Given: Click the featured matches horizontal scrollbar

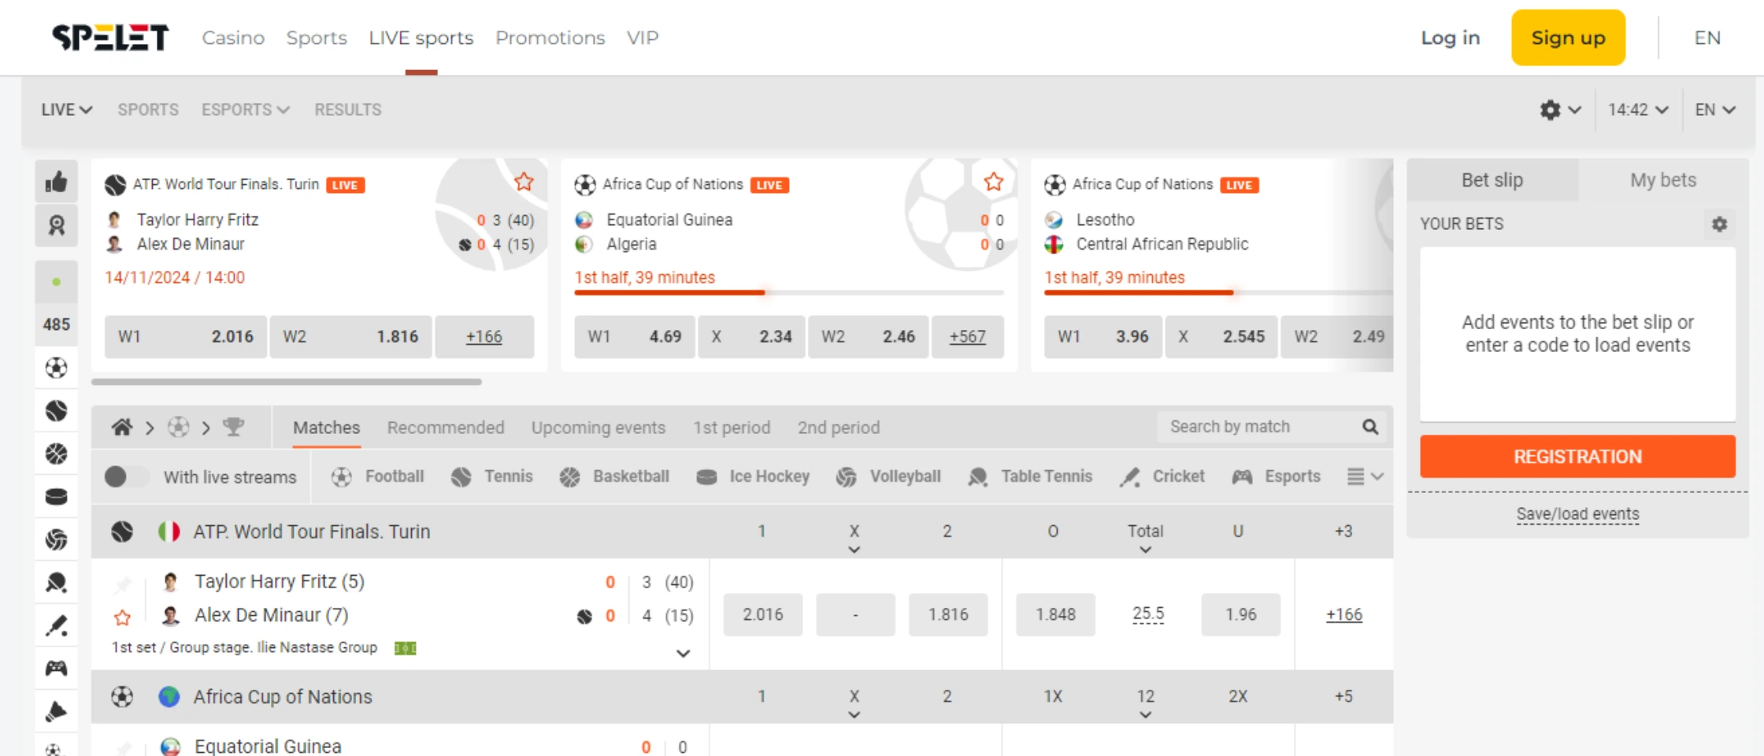Looking at the screenshot, I should pos(287,382).
